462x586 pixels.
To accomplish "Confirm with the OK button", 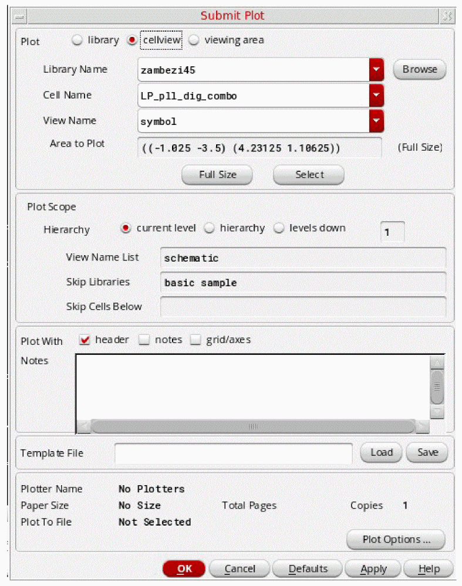I will (x=184, y=569).
